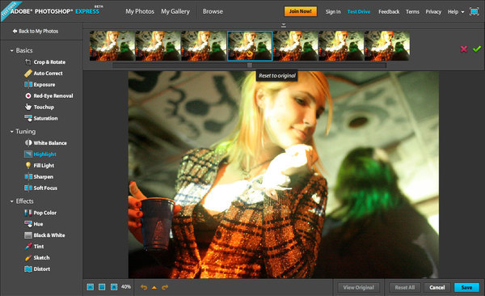Choose the Sketch pencil icon

(28, 258)
